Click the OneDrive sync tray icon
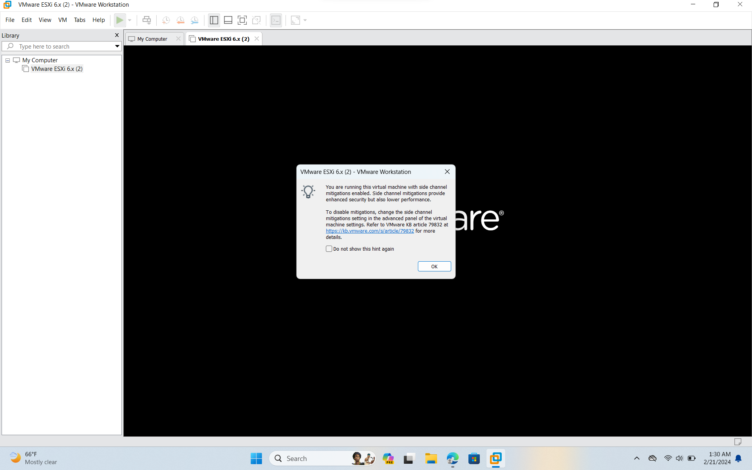Image resolution: width=752 pixels, height=470 pixels. pos(653,458)
